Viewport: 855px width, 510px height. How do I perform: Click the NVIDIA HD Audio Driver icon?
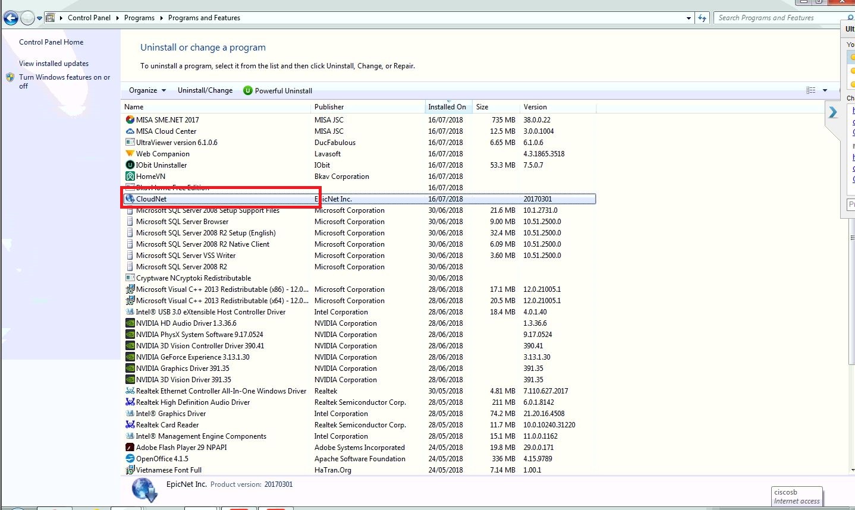130,323
